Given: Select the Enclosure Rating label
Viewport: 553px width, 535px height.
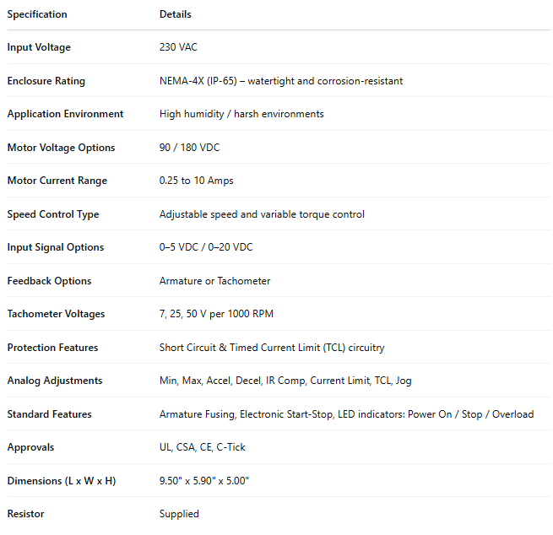Looking at the screenshot, I should click(x=46, y=81).
